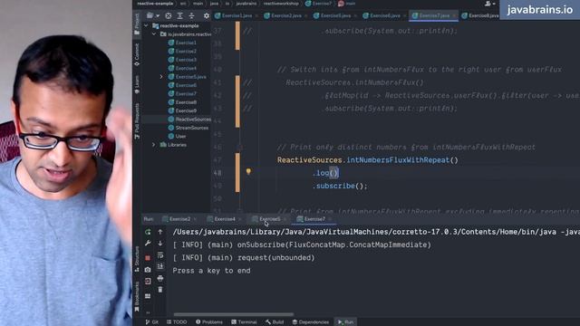The image size is (580, 326).
Task: Select Exercise5 run tab
Action: [x=270, y=219]
